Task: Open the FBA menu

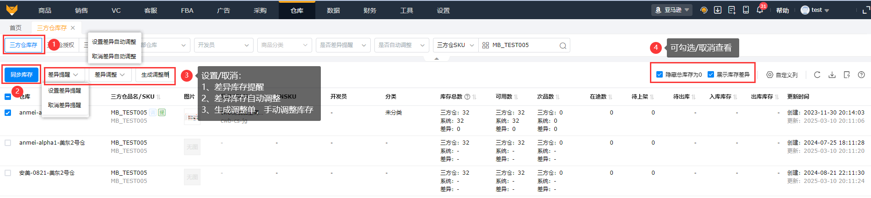Action: (x=187, y=10)
